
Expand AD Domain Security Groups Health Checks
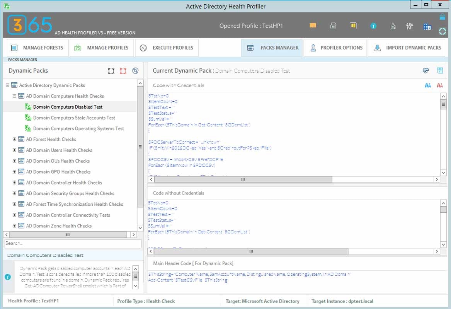click(x=14, y=193)
